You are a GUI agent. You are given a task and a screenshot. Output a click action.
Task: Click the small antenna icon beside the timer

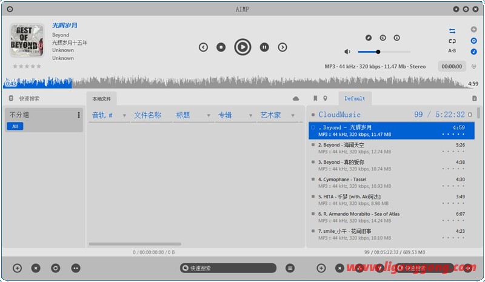click(473, 67)
